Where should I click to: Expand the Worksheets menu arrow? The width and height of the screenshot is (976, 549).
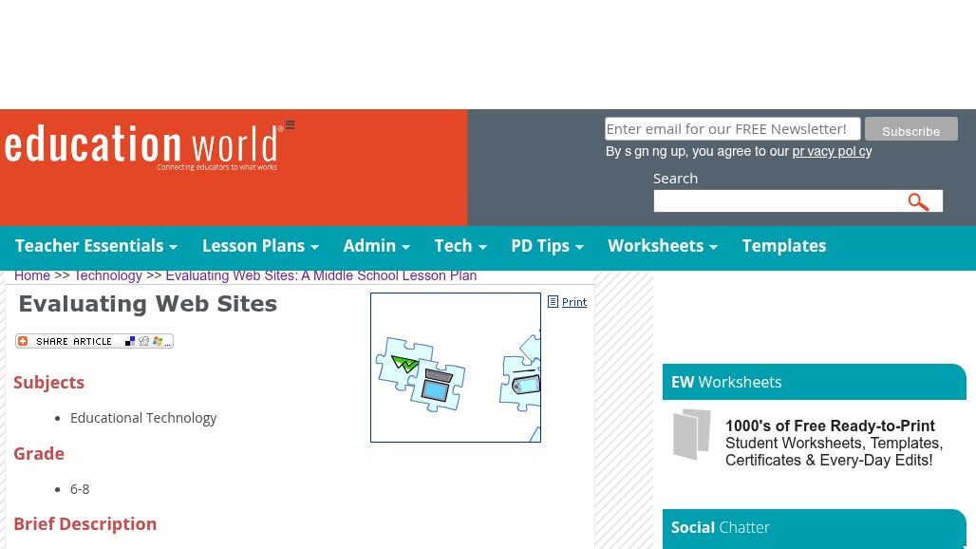coord(713,248)
